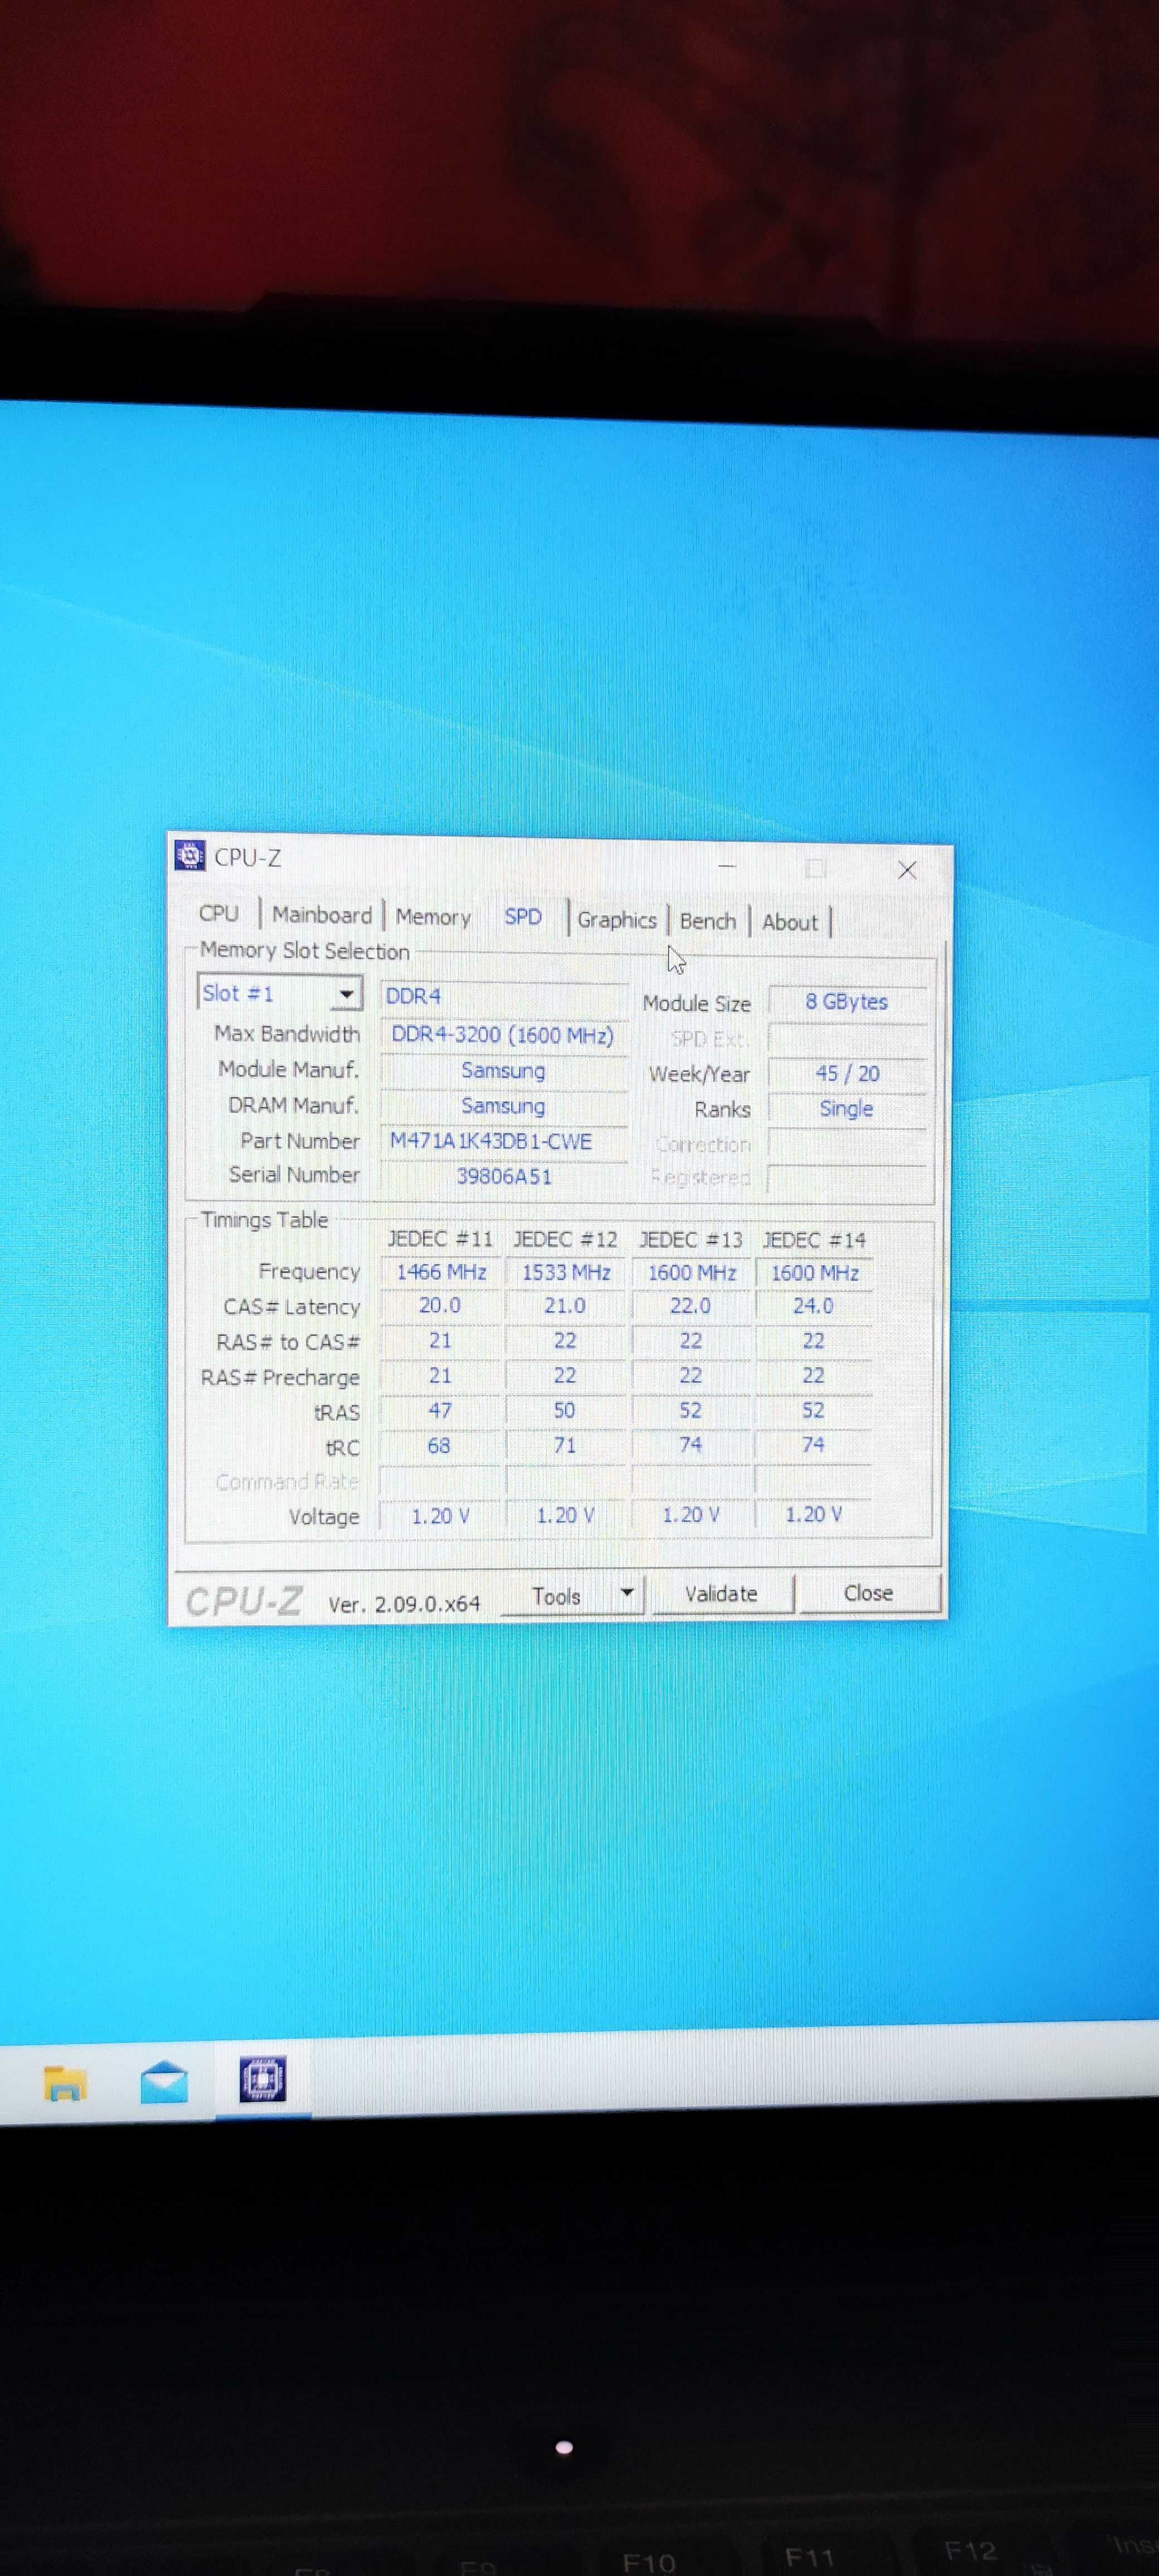Click the Part Number label

[x=300, y=1141]
